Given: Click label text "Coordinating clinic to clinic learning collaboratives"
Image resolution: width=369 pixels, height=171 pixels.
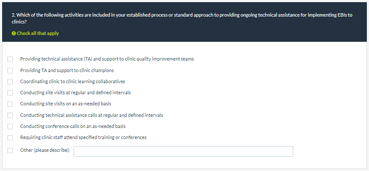Looking at the screenshot, I should click(x=73, y=81).
